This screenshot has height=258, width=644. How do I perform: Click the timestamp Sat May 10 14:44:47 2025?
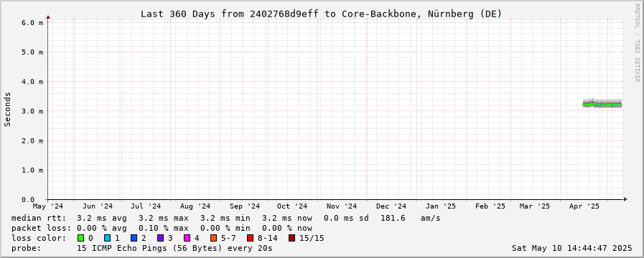pos(571,248)
